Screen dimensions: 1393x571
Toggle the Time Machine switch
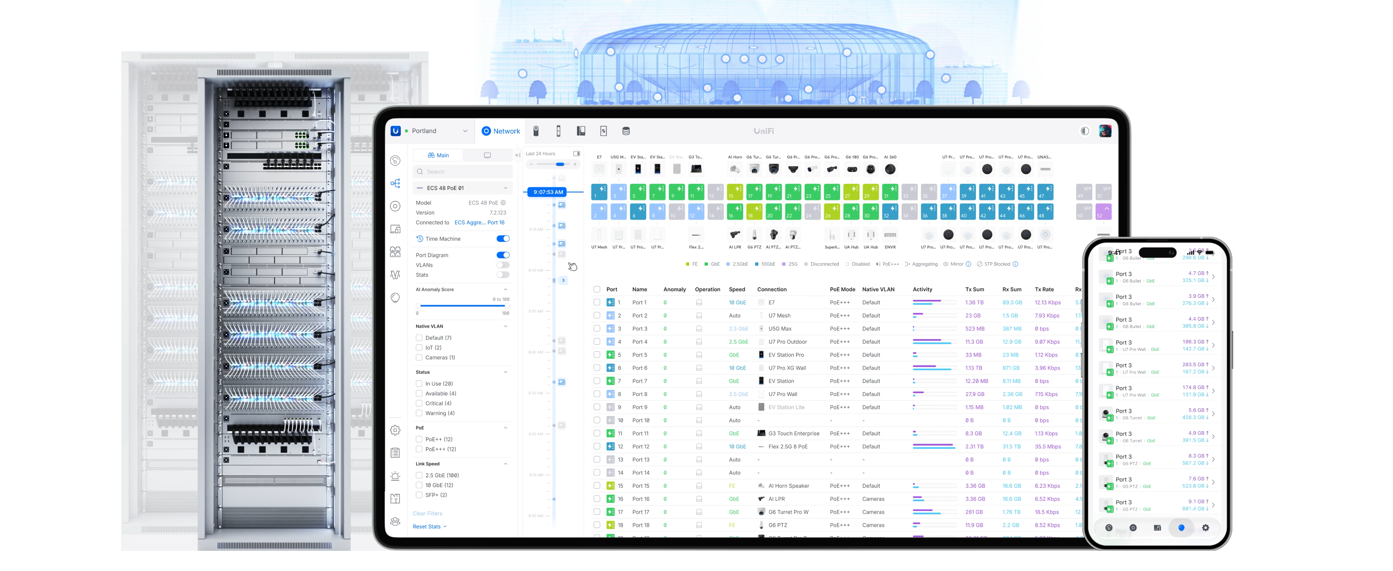[x=503, y=239]
